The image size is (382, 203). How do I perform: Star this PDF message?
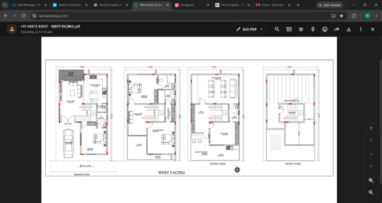point(301,29)
